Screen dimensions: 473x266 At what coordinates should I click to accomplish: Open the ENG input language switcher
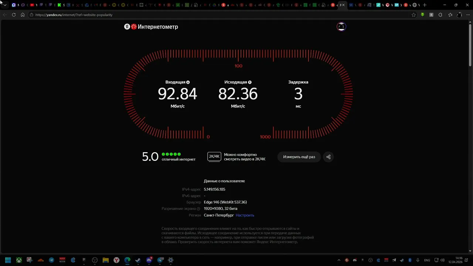pos(427,260)
